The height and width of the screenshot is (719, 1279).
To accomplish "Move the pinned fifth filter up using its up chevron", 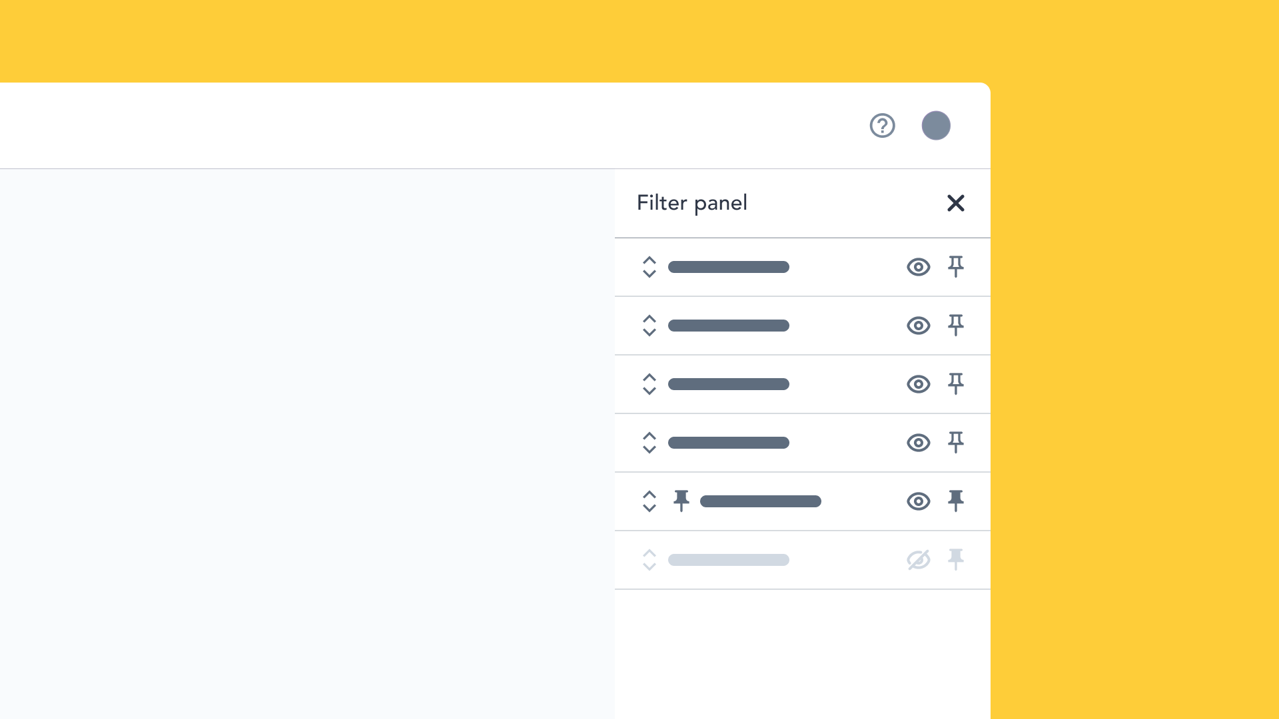I will click(649, 495).
